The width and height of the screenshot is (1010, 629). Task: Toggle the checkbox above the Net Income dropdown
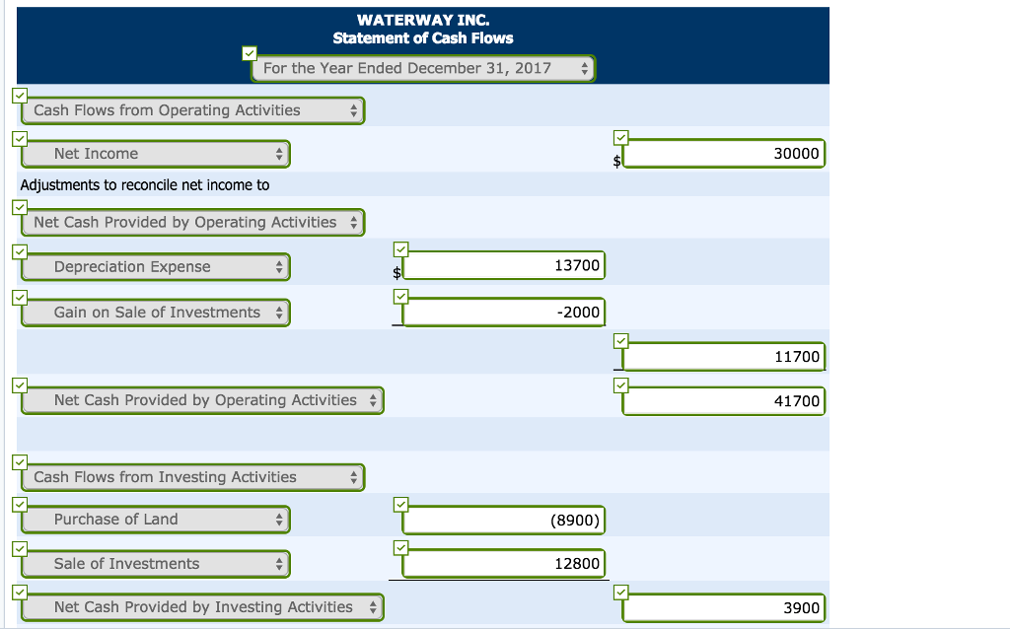click(20, 138)
